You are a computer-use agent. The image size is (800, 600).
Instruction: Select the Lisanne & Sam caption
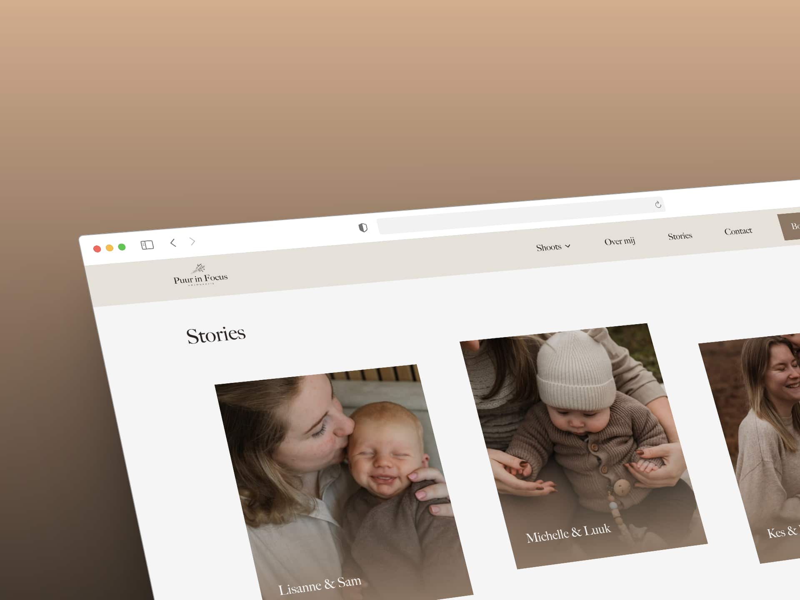click(320, 585)
